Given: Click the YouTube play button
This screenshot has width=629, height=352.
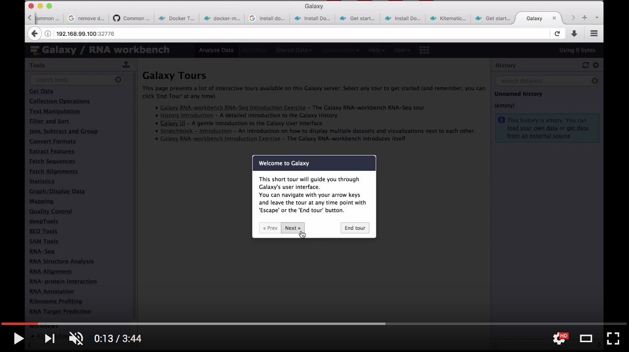Looking at the screenshot, I should [18, 338].
